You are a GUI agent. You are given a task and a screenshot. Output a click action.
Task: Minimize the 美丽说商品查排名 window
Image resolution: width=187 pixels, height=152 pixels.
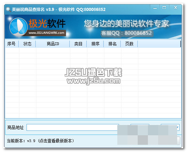pyautogui.click(x=155, y=8)
